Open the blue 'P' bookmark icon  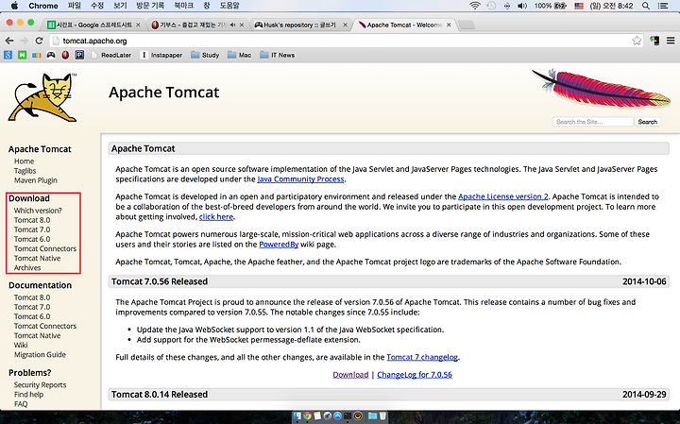[x=79, y=55]
